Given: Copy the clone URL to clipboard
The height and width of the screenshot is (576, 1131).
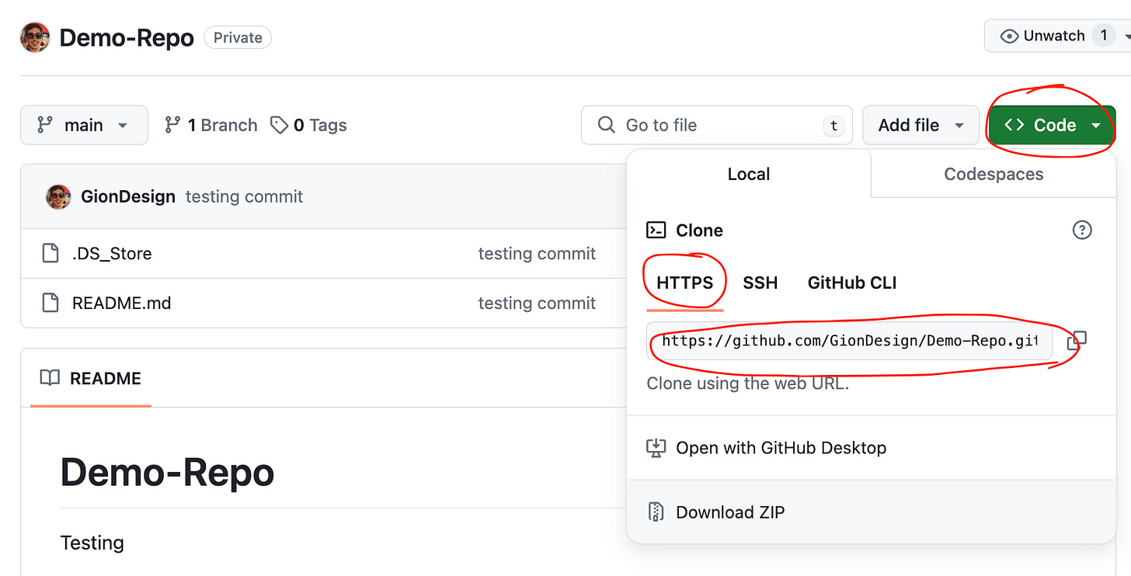Looking at the screenshot, I should coord(1077,341).
